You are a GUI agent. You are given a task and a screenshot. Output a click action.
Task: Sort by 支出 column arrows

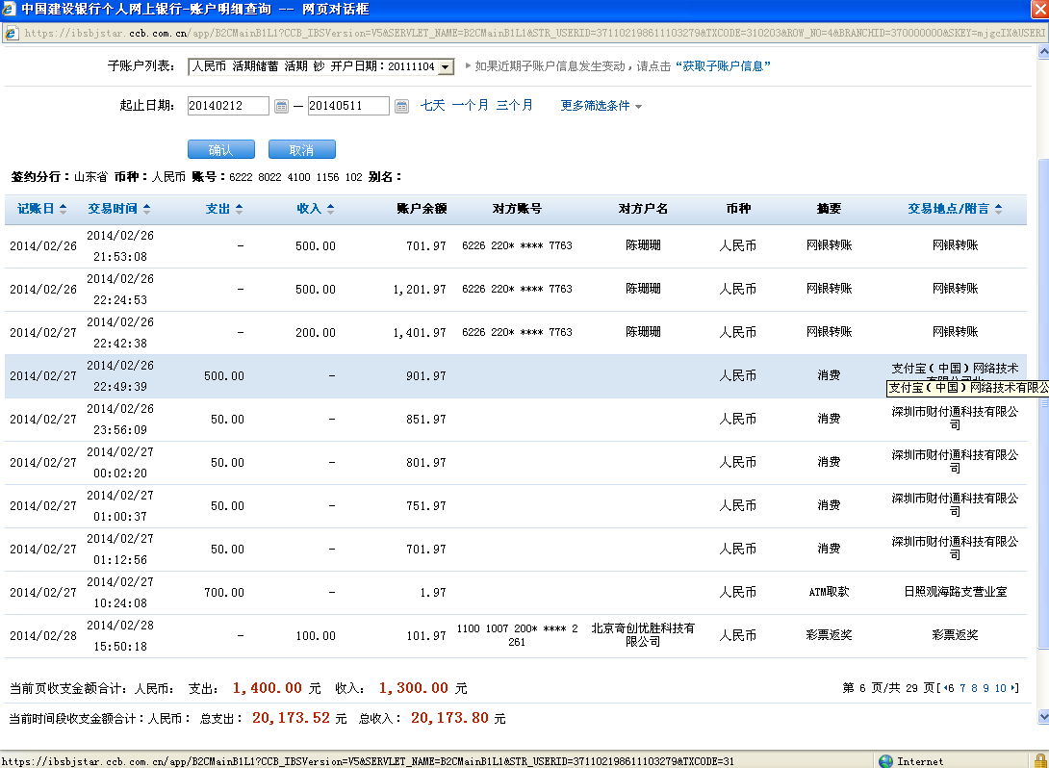(239, 209)
